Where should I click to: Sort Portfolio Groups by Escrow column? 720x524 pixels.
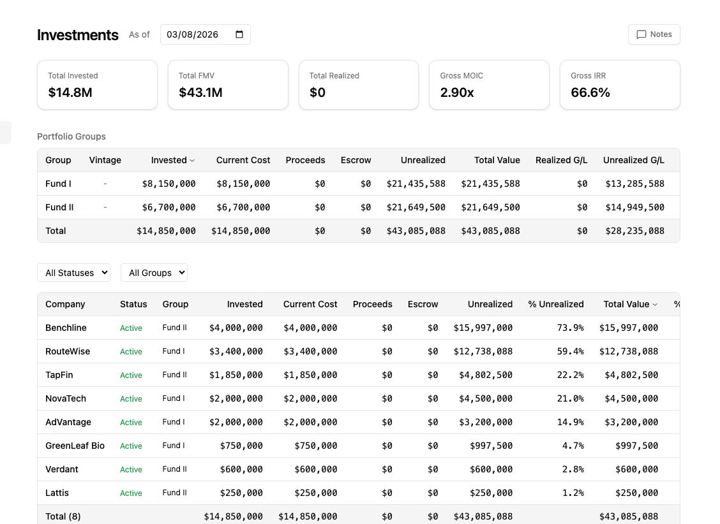coord(356,160)
